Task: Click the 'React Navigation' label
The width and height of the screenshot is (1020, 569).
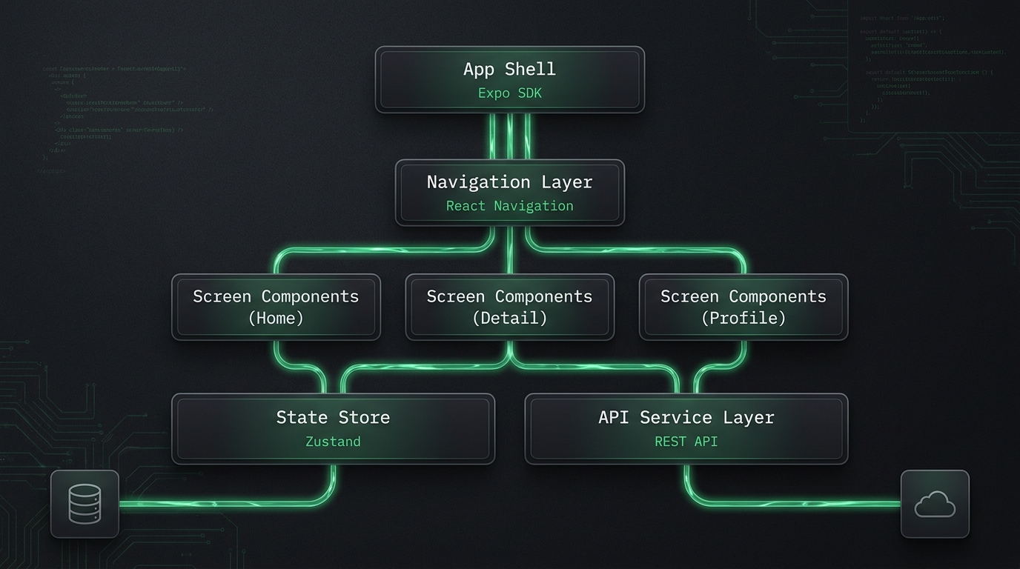Action: pyautogui.click(x=510, y=206)
